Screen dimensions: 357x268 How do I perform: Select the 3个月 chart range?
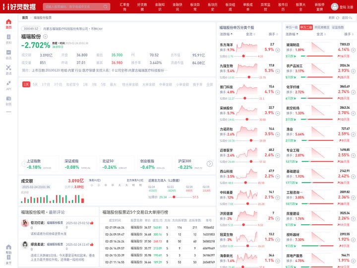pos(58,84)
